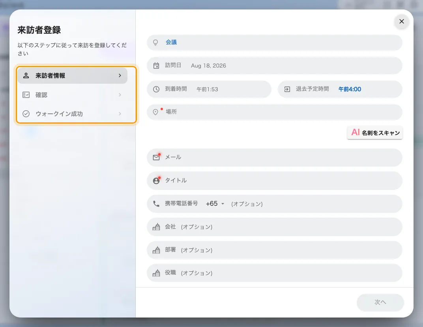This screenshot has width=423, height=327.
Task: Click the calendar icon next to 訪問日
Action: coord(156,66)
